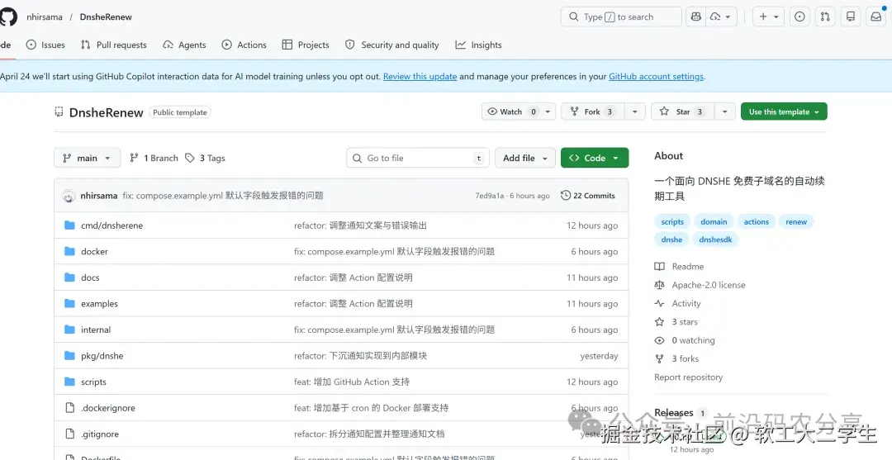Click the Readme book icon

(x=659, y=267)
